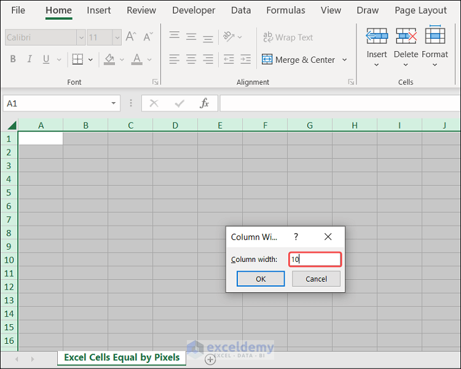
Task: Click the Borders icon
Action: pos(77,59)
